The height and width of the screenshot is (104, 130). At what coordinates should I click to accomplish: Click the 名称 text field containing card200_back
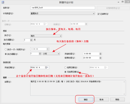tap(63, 8)
